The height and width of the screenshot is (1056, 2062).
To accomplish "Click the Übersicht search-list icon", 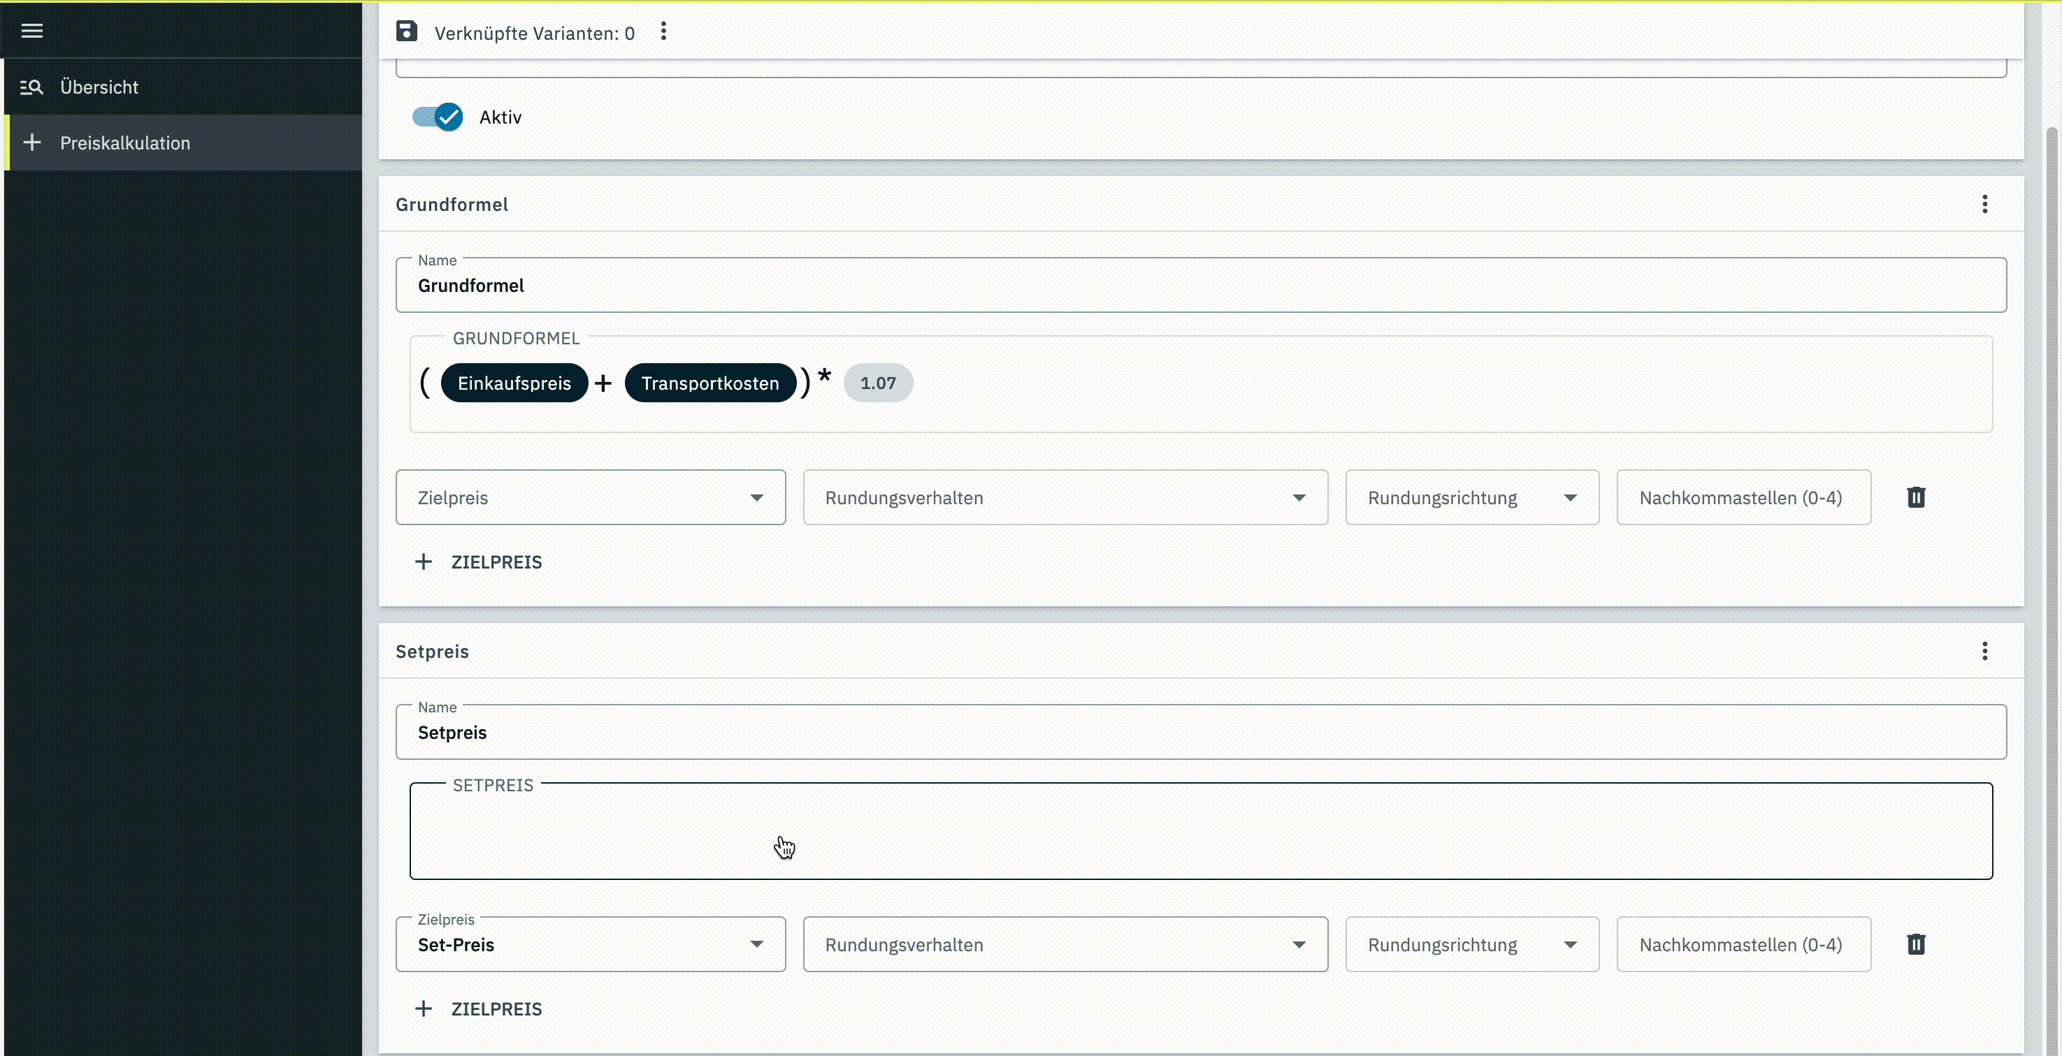I will point(31,87).
